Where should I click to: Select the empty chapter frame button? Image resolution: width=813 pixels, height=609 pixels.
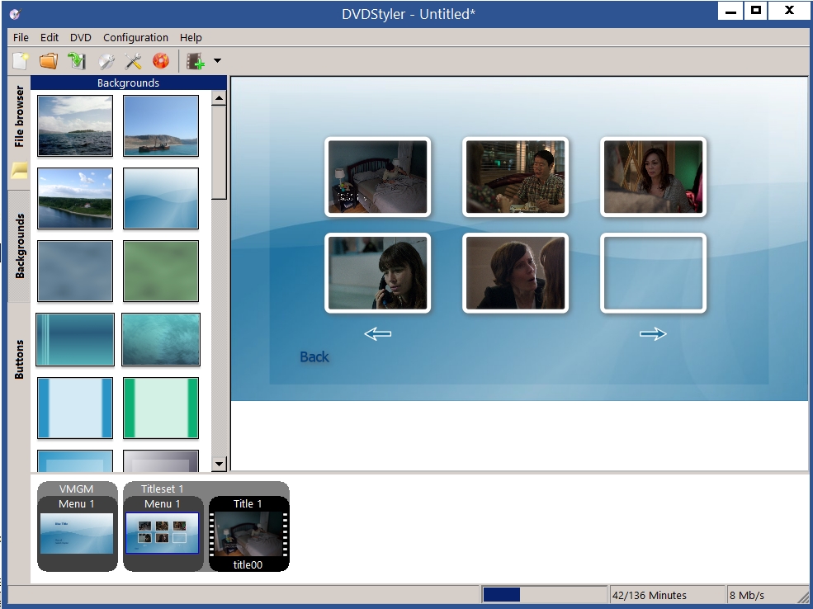coord(654,272)
